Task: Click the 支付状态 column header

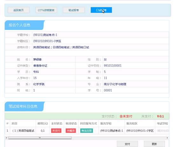Action: (57, 123)
